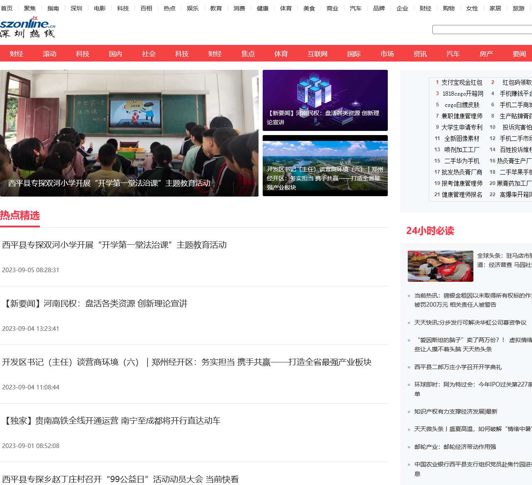
Task: Open 聚焦 in top navigation
Action: point(30,8)
